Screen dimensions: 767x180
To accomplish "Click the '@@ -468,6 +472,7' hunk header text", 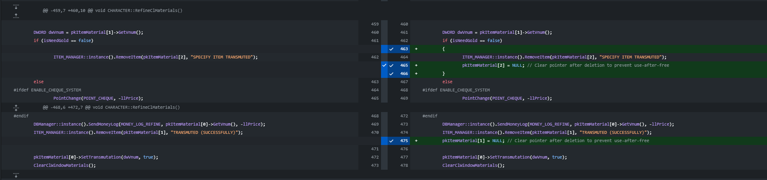I will coord(111,108).
